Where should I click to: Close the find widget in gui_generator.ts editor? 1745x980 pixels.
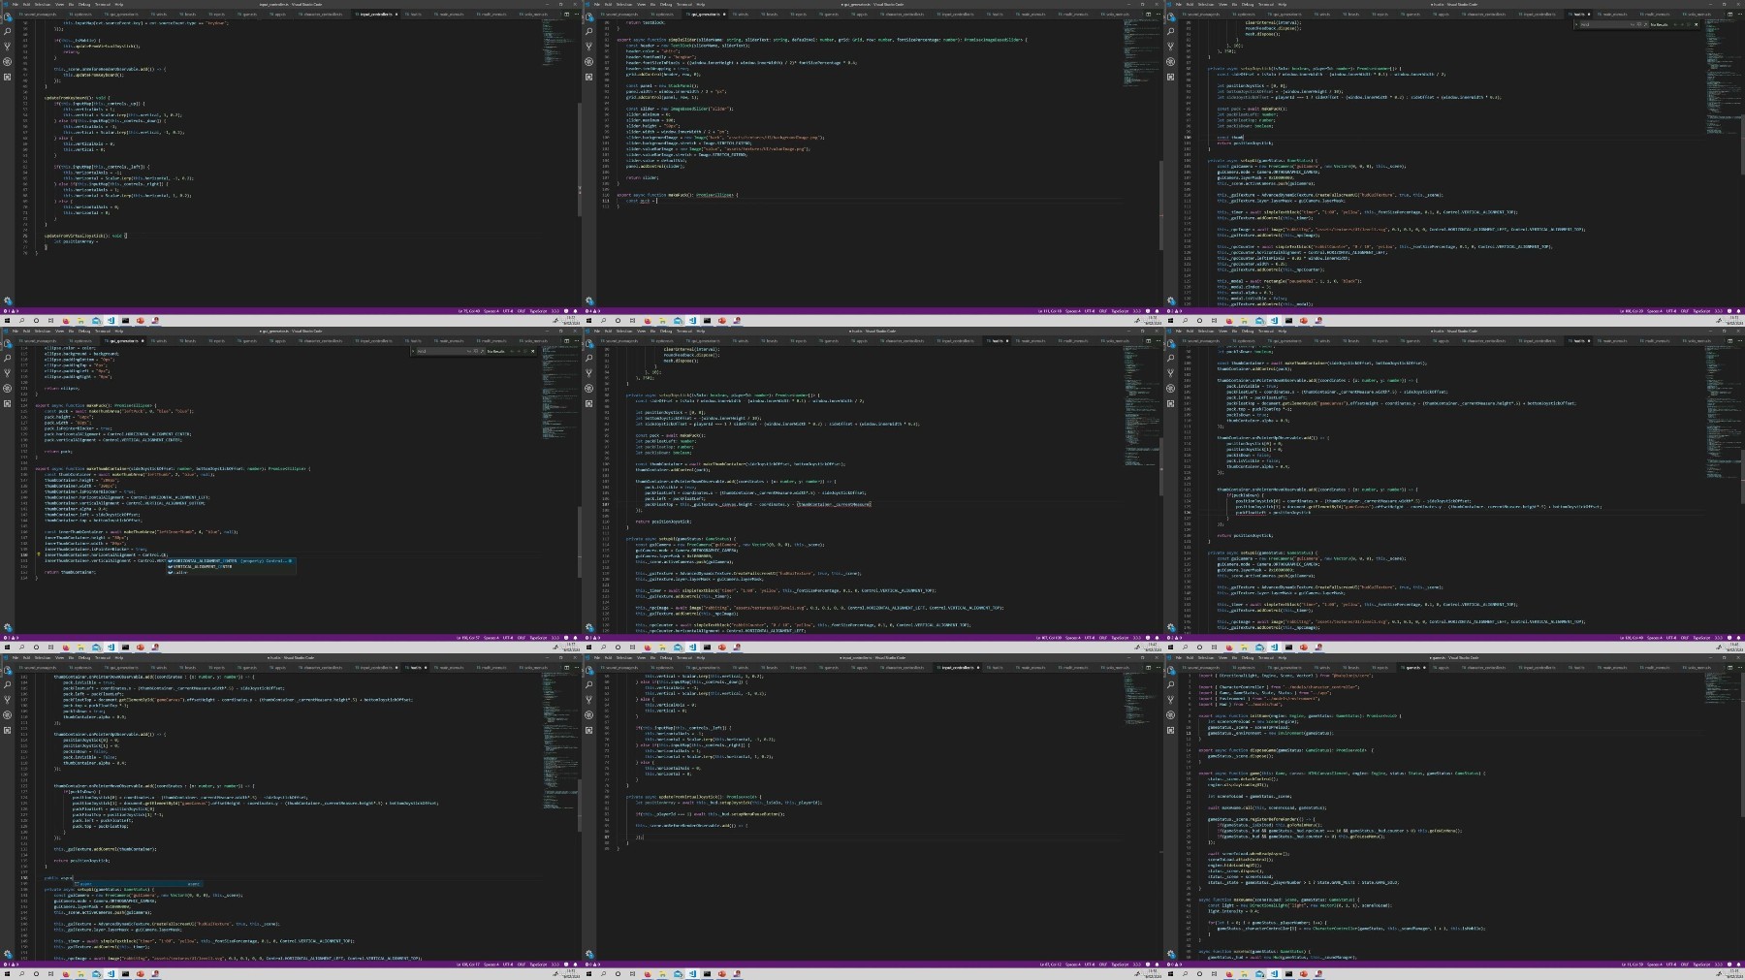coord(532,351)
